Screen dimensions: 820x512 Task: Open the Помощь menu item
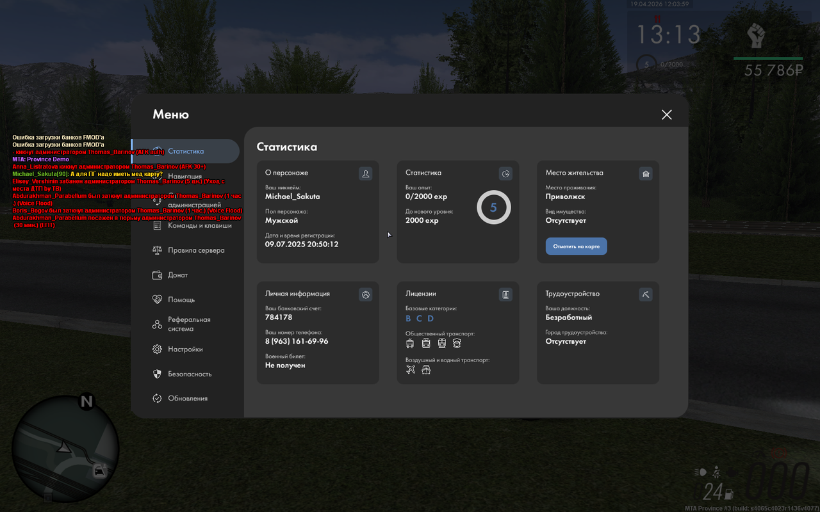tap(181, 300)
